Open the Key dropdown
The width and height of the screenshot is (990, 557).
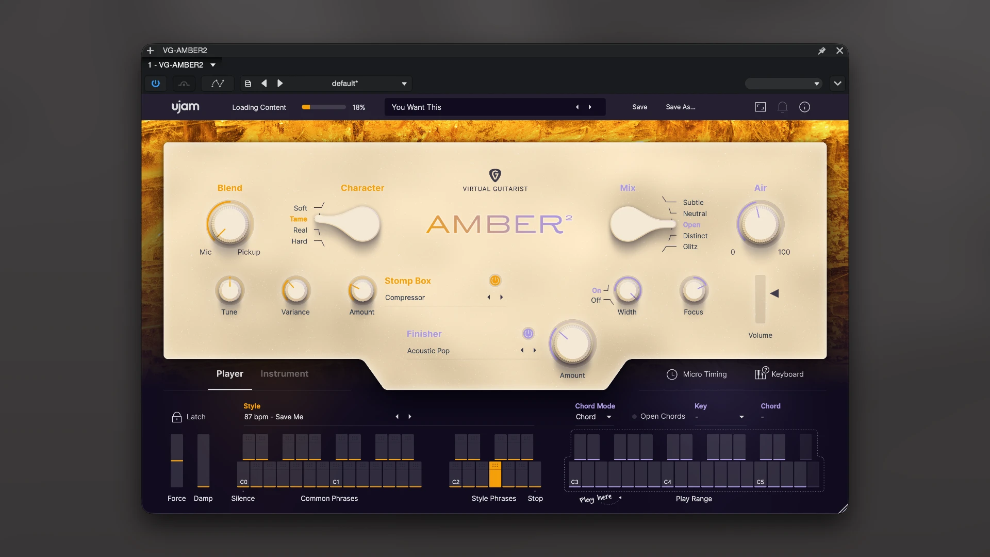(x=720, y=417)
